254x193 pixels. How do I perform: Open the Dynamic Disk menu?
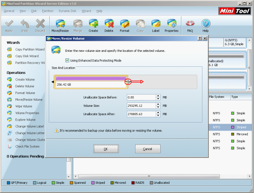[67, 11]
